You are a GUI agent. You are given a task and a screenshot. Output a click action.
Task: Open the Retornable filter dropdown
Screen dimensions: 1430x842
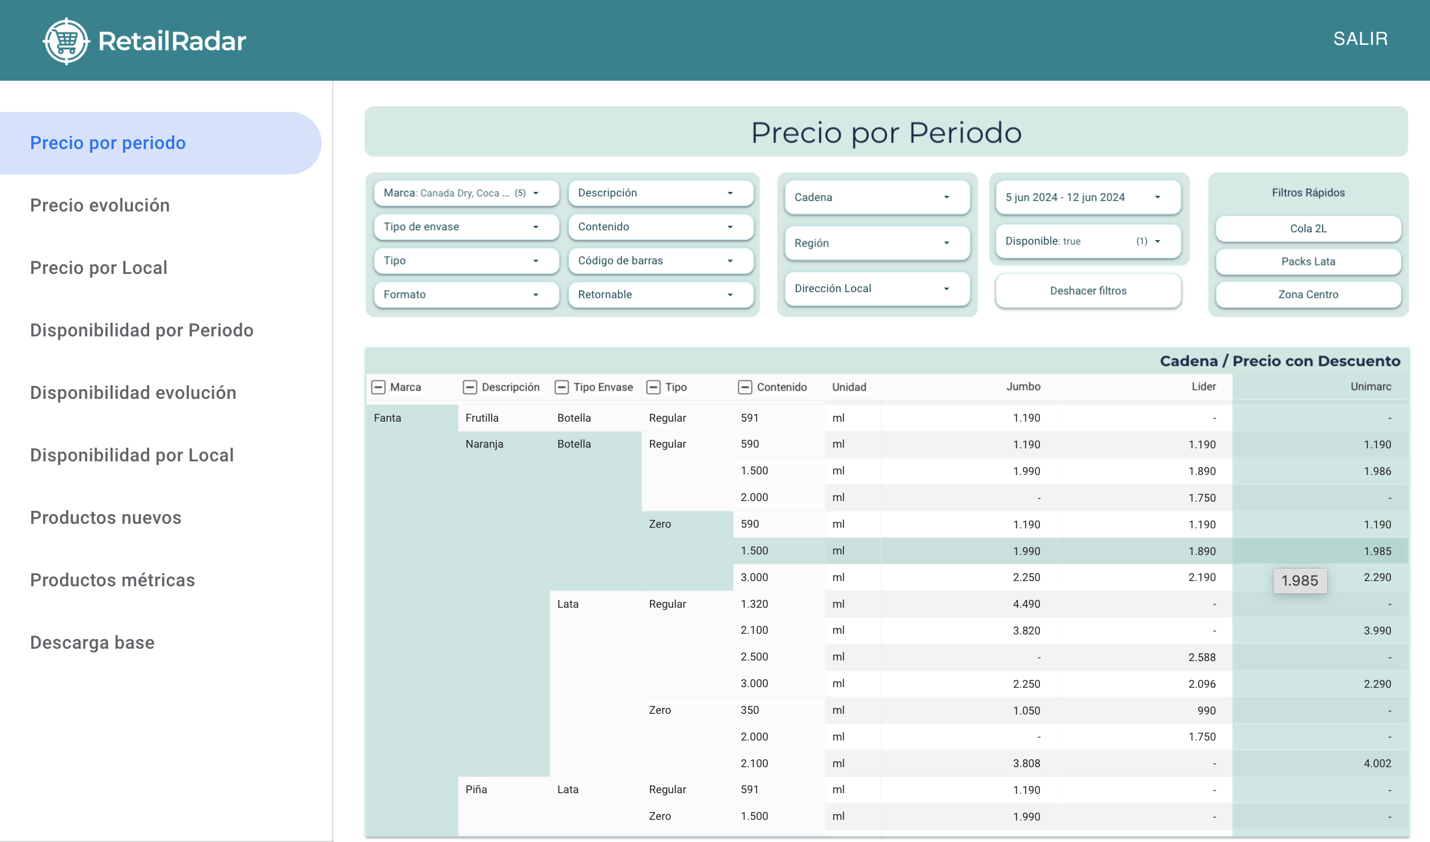[x=661, y=294]
